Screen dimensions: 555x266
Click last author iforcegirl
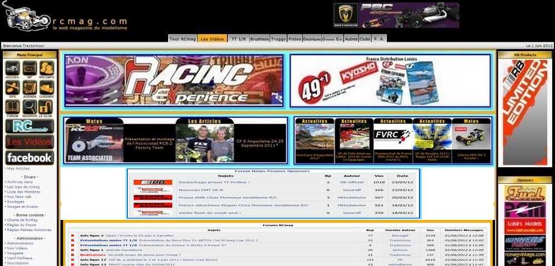pos(400,235)
